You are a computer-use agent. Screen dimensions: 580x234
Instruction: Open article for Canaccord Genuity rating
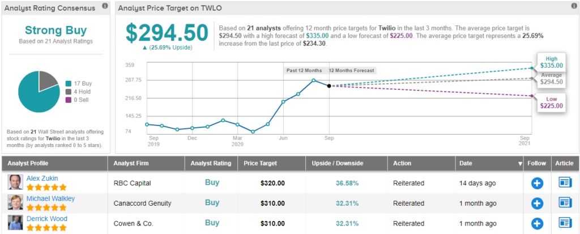tap(565, 203)
